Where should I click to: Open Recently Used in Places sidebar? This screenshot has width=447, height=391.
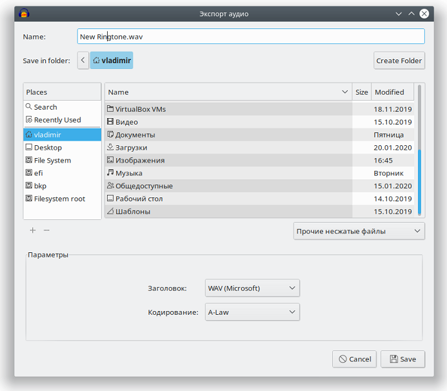pos(57,120)
